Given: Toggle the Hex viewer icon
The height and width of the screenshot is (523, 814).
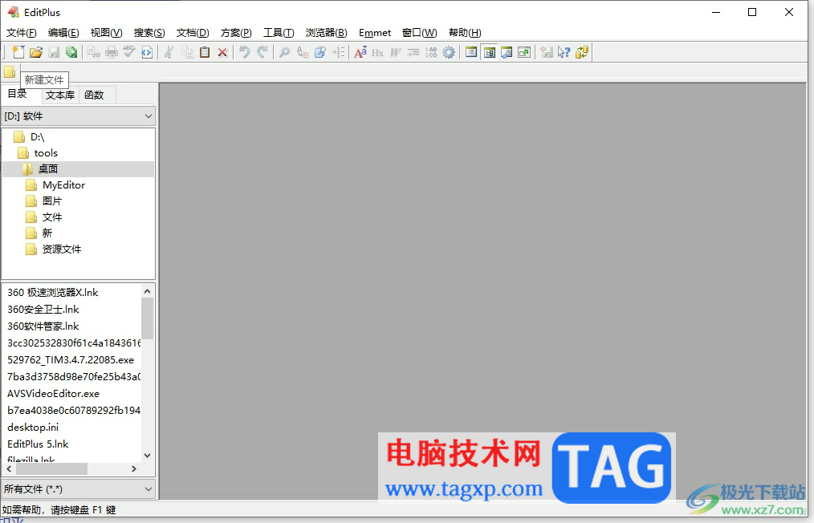Looking at the screenshot, I should click(x=378, y=52).
